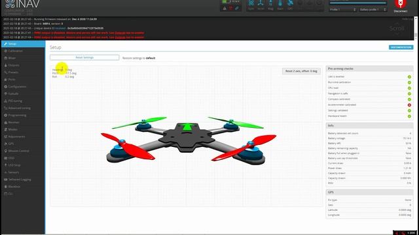Click the red failsafe status icon
Viewport: 419px width, 235px height.
click(x=230, y=8)
